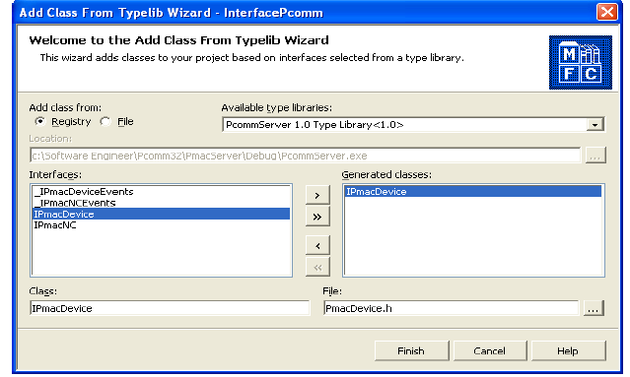
Task: Click the single left arrow remove button
Action: point(317,246)
